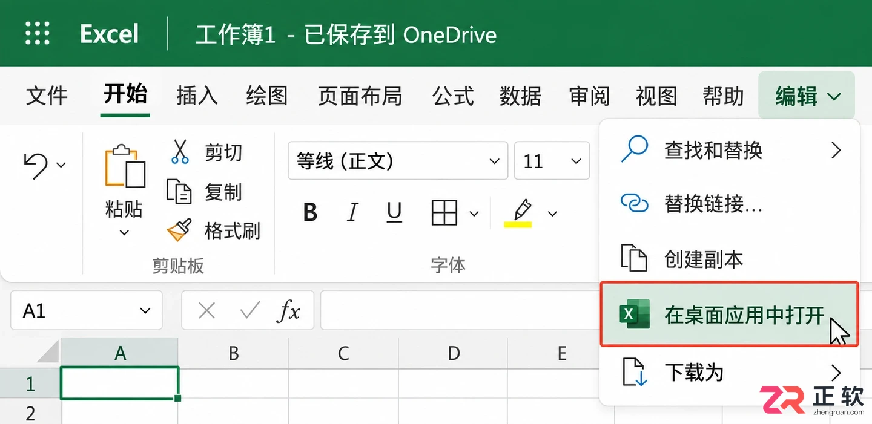Select row 2 header
This screenshot has height=424, width=872.
(30, 413)
